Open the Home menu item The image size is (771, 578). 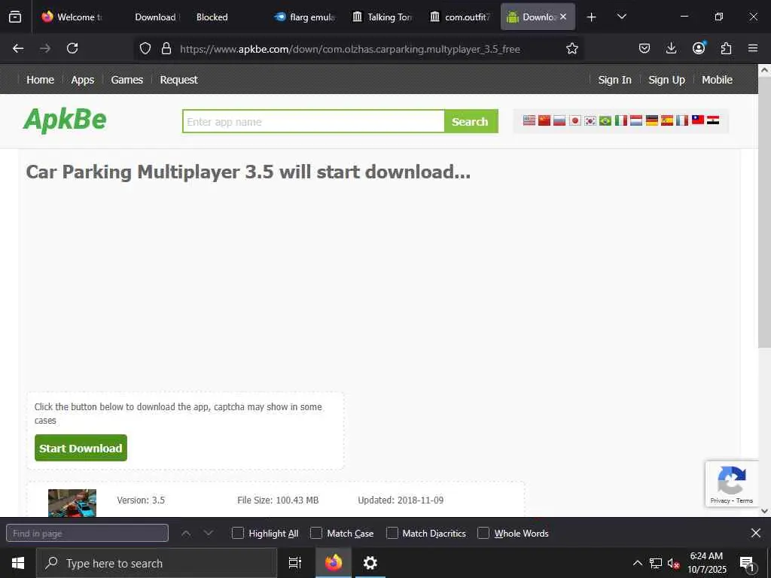coord(41,80)
